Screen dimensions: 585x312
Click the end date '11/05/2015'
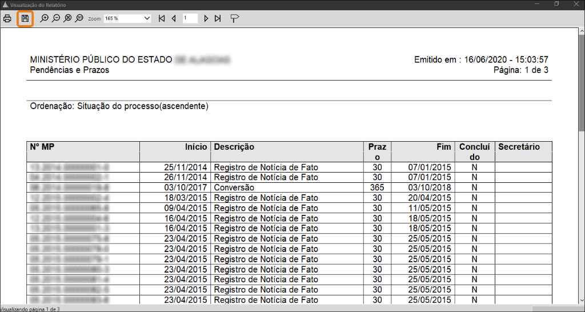pyautogui.click(x=430, y=208)
